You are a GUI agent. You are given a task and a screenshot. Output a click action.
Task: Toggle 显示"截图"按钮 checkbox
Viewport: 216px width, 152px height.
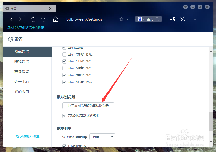(64, 75)
